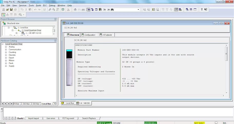Screen dimensions: 234x124
Task: Tile windows horizontally using toolbar icon
Action: (x=191, y=9)
